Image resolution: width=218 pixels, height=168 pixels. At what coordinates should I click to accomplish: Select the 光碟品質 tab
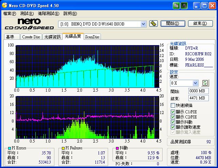73,37
